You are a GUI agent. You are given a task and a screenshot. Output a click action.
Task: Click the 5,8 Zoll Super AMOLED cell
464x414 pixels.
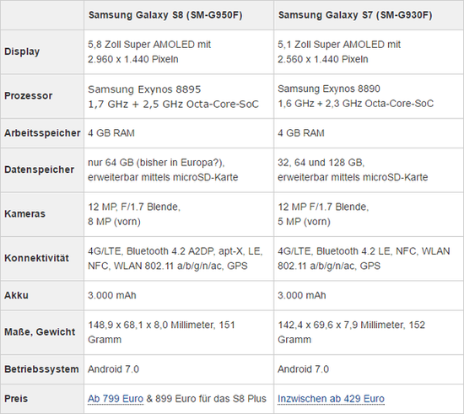[179, 52]
